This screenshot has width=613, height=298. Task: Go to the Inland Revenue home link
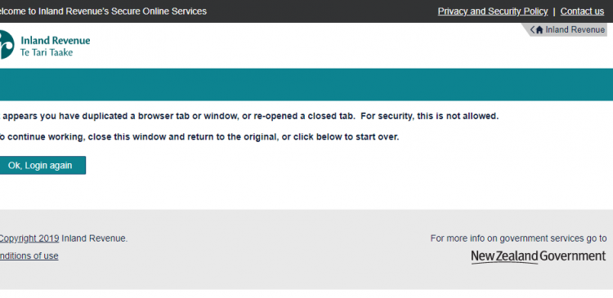[x=568, y=29]
